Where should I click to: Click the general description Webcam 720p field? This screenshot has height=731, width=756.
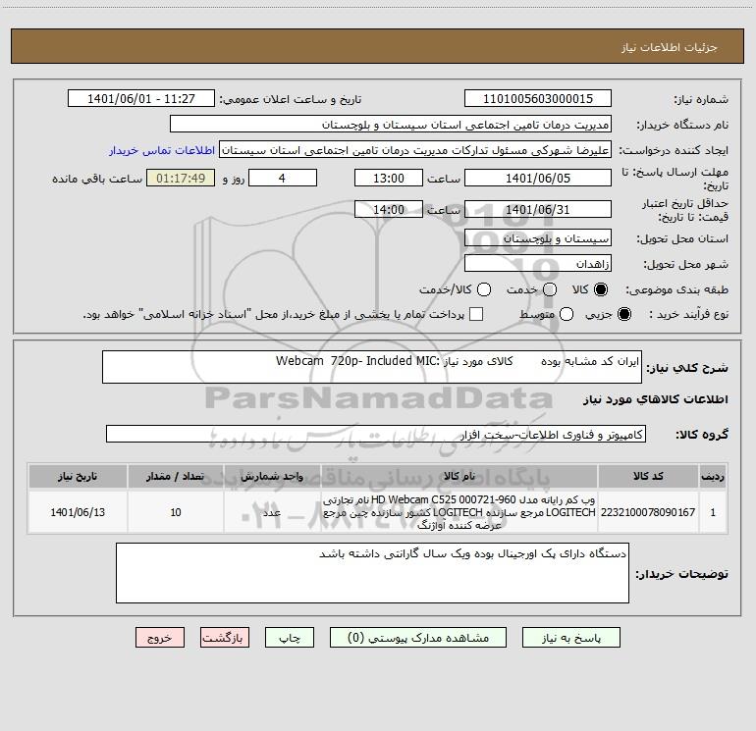372,367
